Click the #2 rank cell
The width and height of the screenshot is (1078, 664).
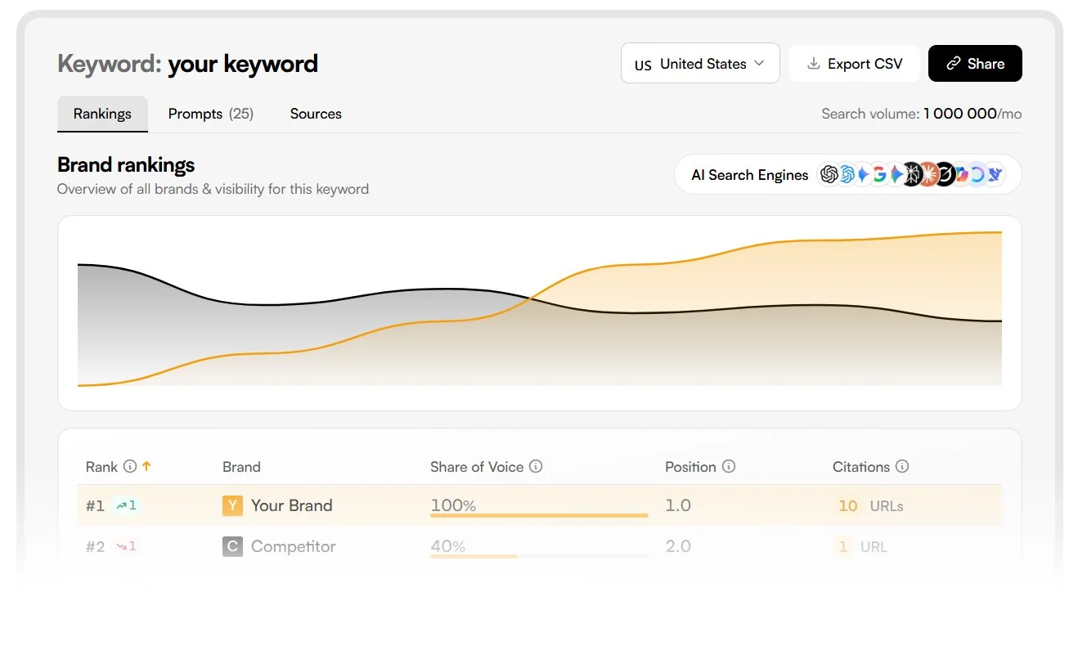pyautogui.click(x=96, y=546)
